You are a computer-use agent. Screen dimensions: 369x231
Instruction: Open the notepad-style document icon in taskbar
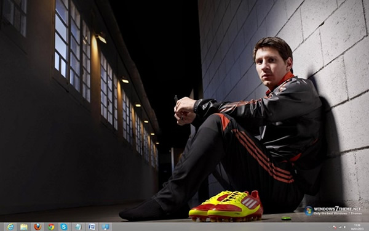78,227
